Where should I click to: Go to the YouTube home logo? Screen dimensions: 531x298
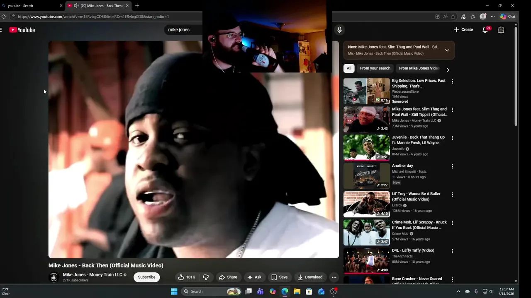coord(22,30)
